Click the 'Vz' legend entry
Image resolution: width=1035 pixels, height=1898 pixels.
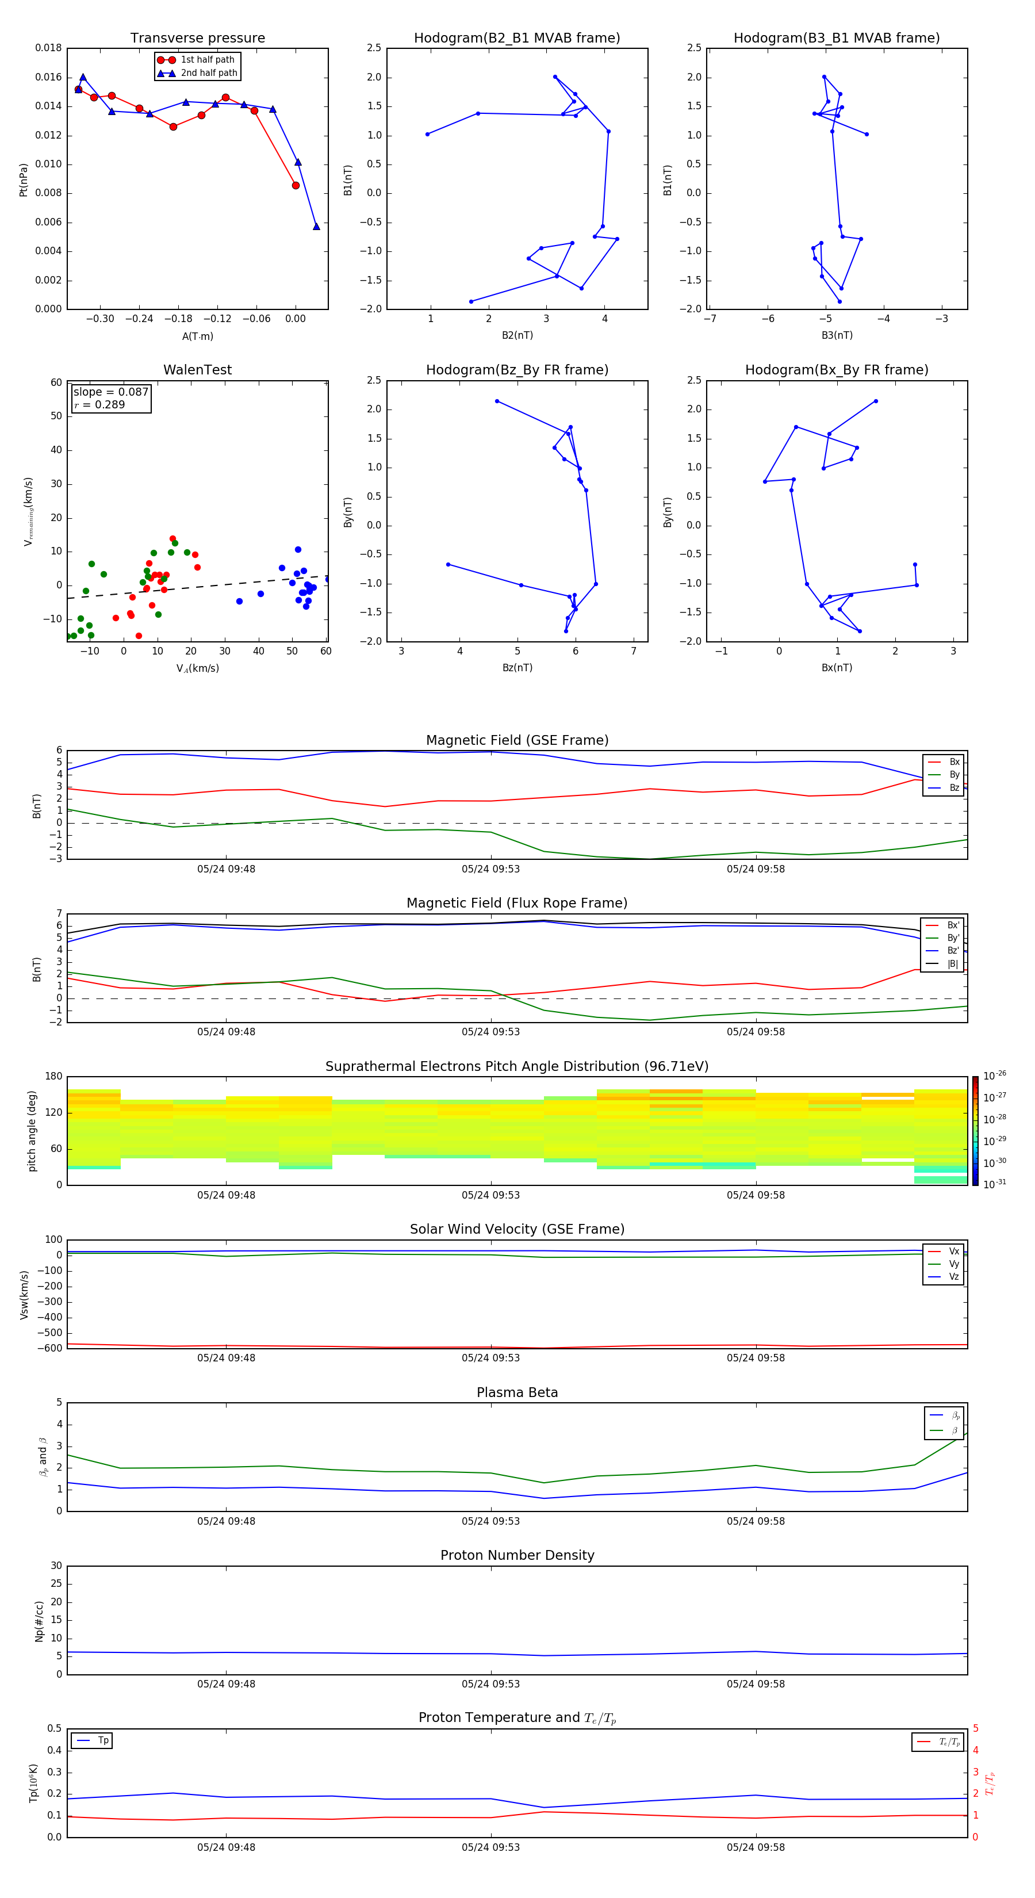[x=944, y=1277]
